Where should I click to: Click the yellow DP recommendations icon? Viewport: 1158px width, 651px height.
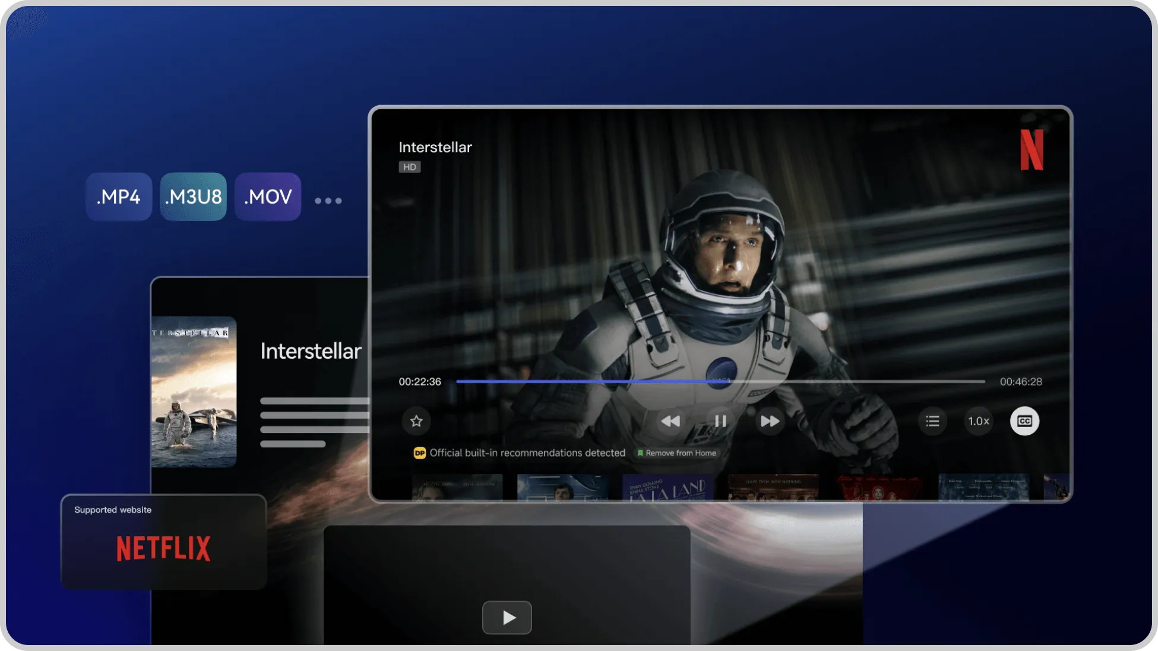pos(419,453)
